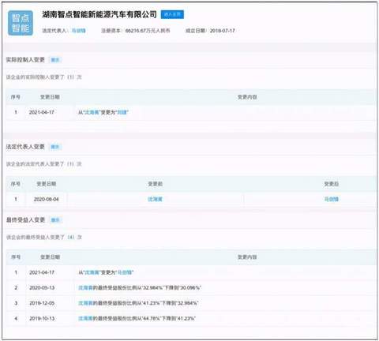Screen dimensions: 379x341
Task: Click the 变更前 column header
Action: click(x=156, y=184)
